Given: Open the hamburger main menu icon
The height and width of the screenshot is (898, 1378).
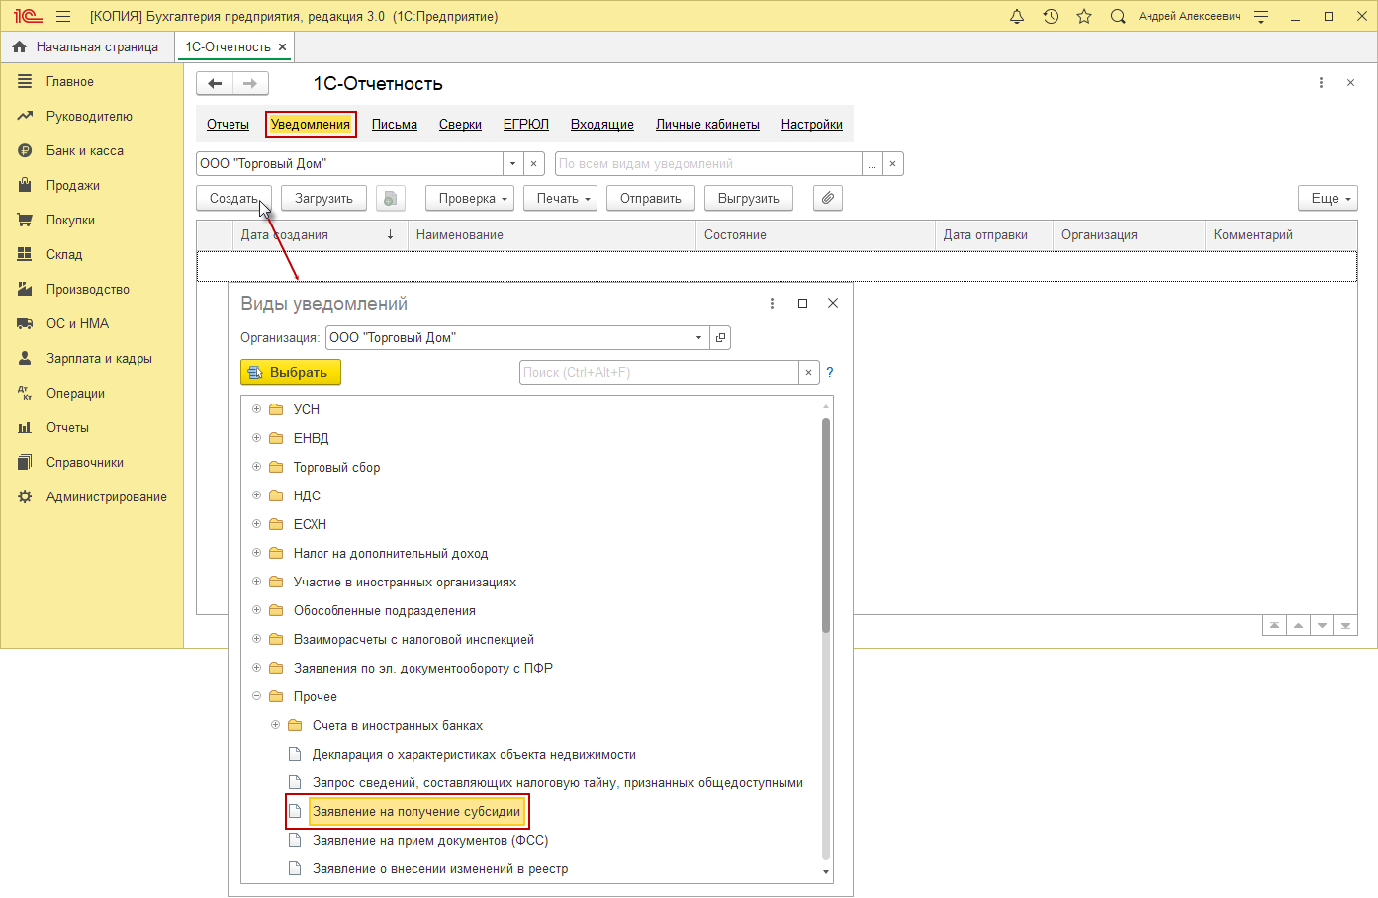Looking at the screenshot, I should tap(63, 16).
